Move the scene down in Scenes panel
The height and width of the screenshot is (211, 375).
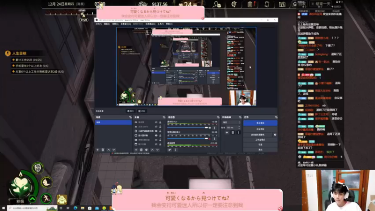(114, 150)
